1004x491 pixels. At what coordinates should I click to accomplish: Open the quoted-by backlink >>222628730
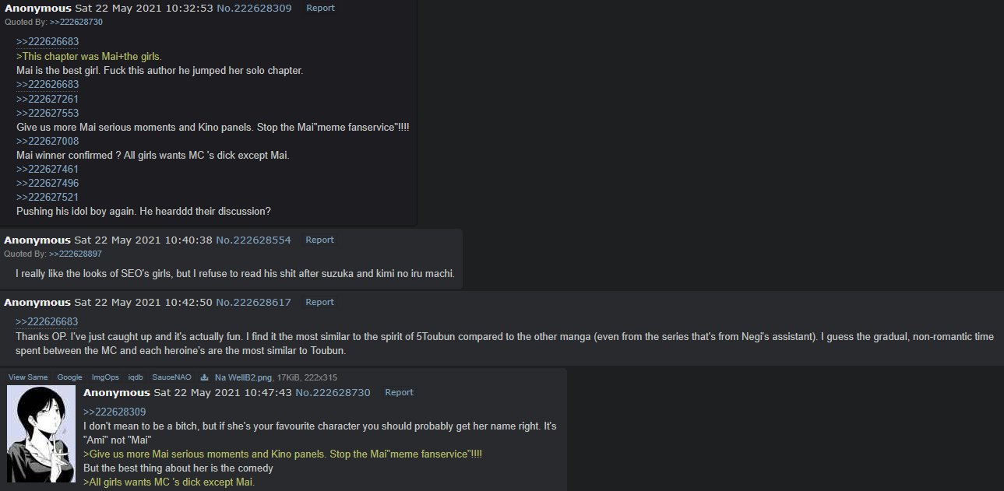(x=76, y=22)
